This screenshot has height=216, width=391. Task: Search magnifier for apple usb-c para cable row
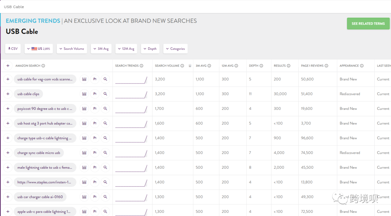pos(105,211)
